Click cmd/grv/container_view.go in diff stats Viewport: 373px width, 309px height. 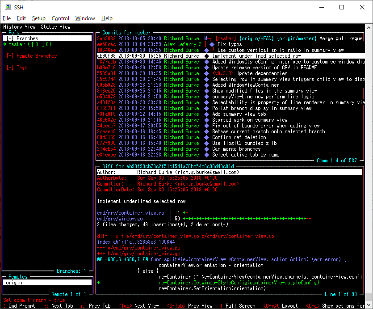coord(130,213)
